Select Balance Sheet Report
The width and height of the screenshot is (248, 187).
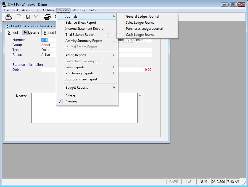87,23
